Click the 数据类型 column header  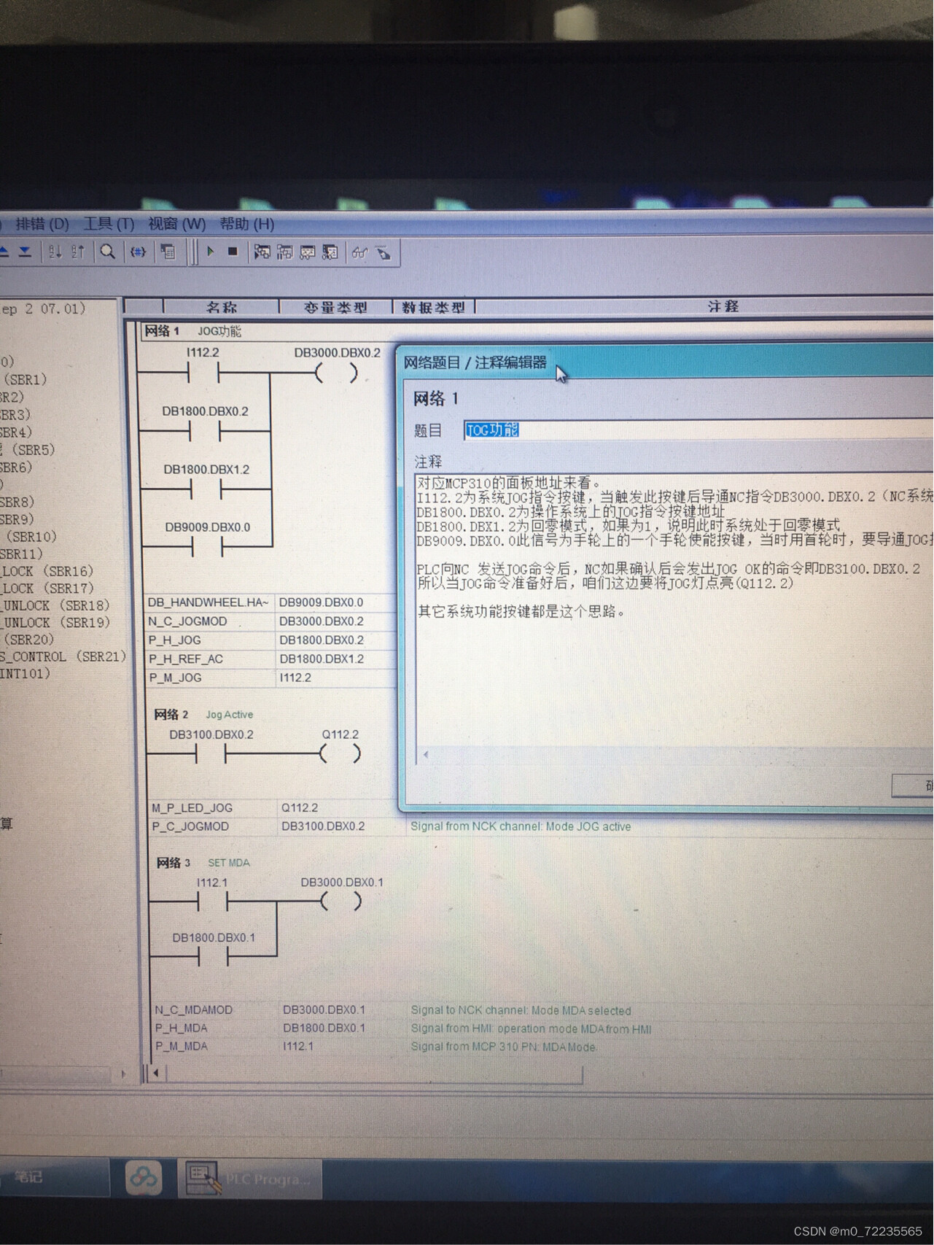(x=433, y=307)
